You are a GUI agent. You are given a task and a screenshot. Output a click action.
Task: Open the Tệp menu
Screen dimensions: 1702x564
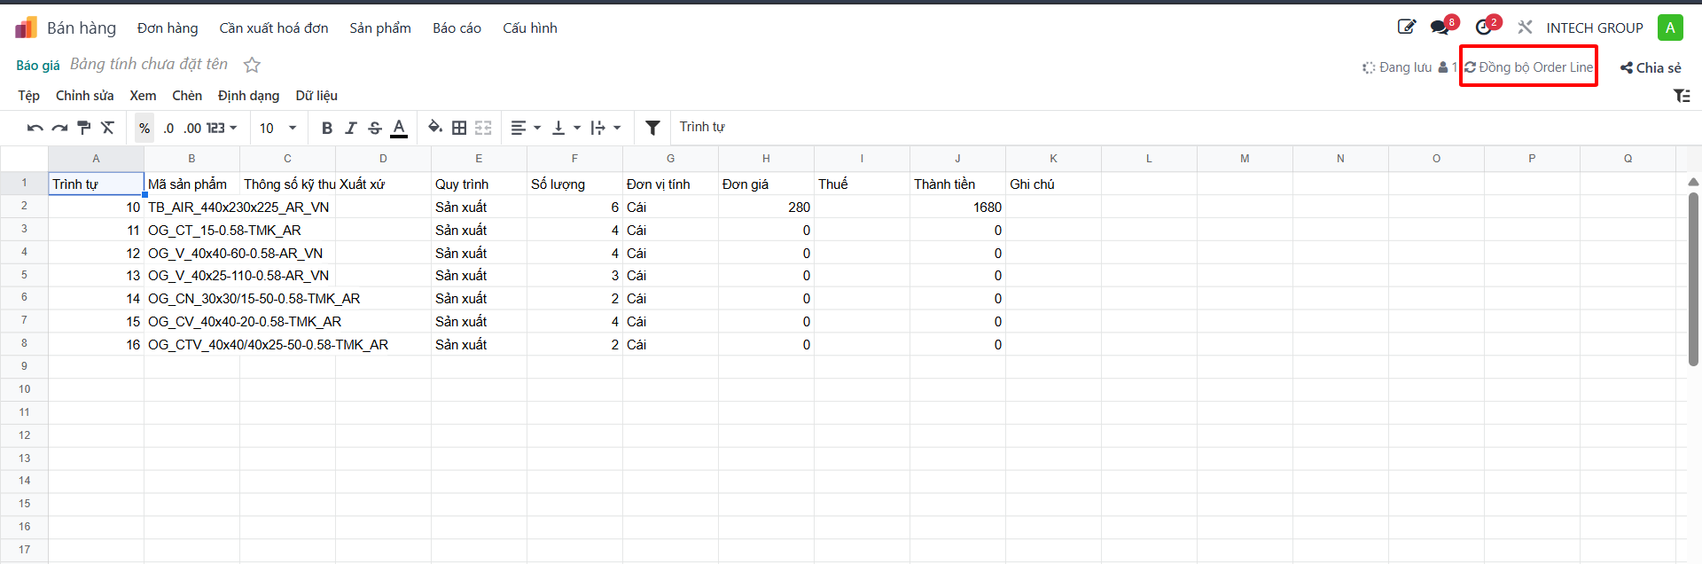point(28,96)
